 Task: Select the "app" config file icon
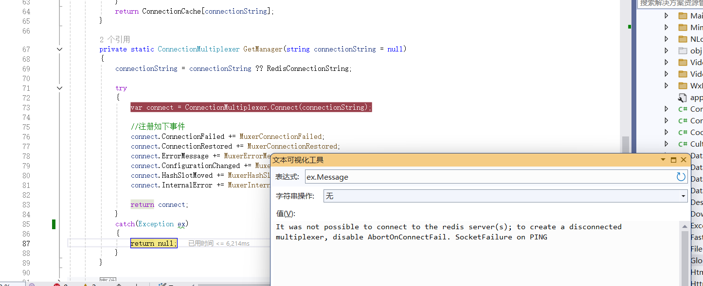tap(683, 97)
